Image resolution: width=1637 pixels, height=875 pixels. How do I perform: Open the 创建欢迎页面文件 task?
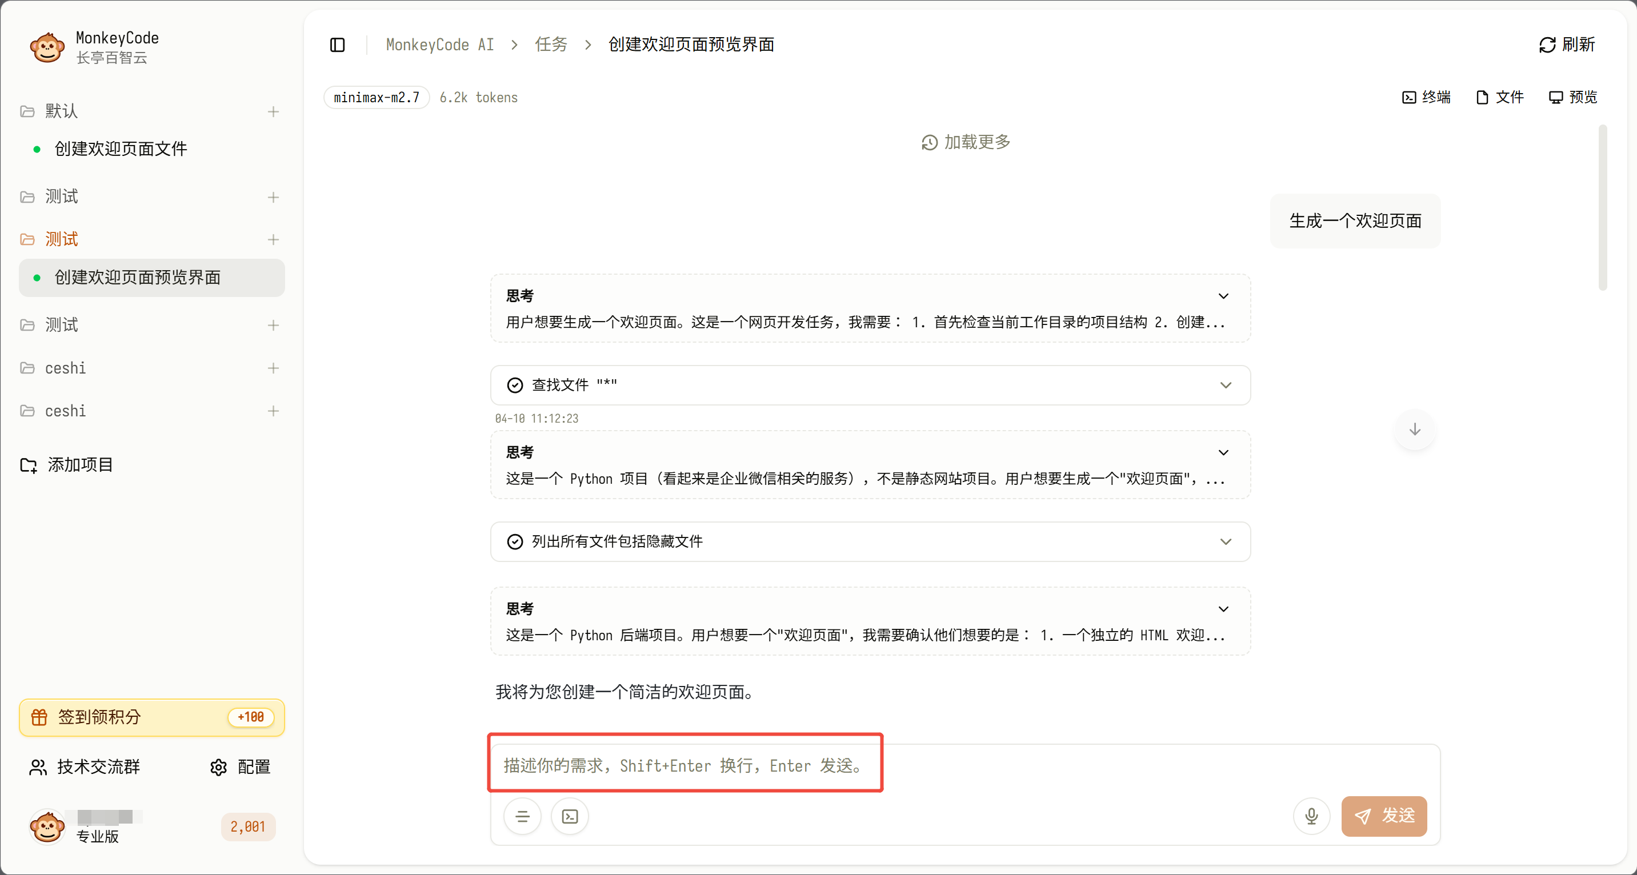point(121,148)
